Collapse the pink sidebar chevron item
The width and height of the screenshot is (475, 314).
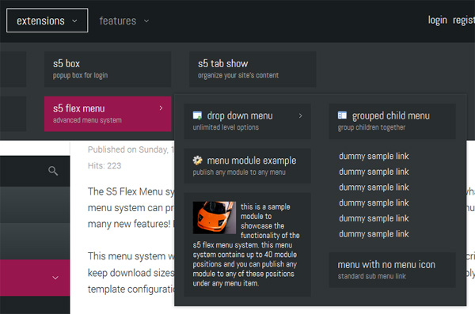click(x=55, y=278)
